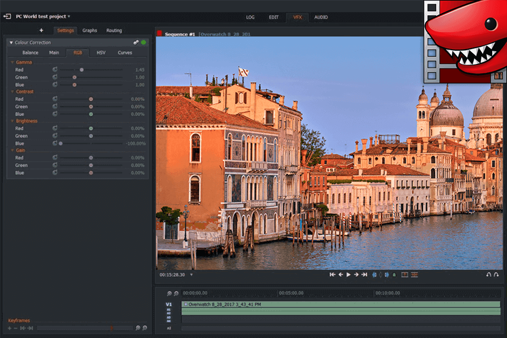The height and width of the screenshot is (338, 507).
Task: Open Colour Correction effect settings cogs
Action: [x=136, y=42]
